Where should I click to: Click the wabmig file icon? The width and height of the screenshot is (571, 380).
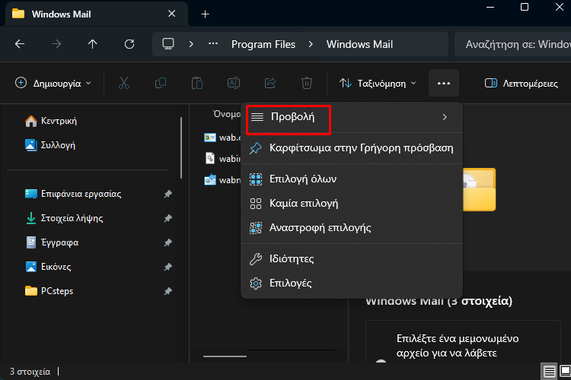[210, 179]
